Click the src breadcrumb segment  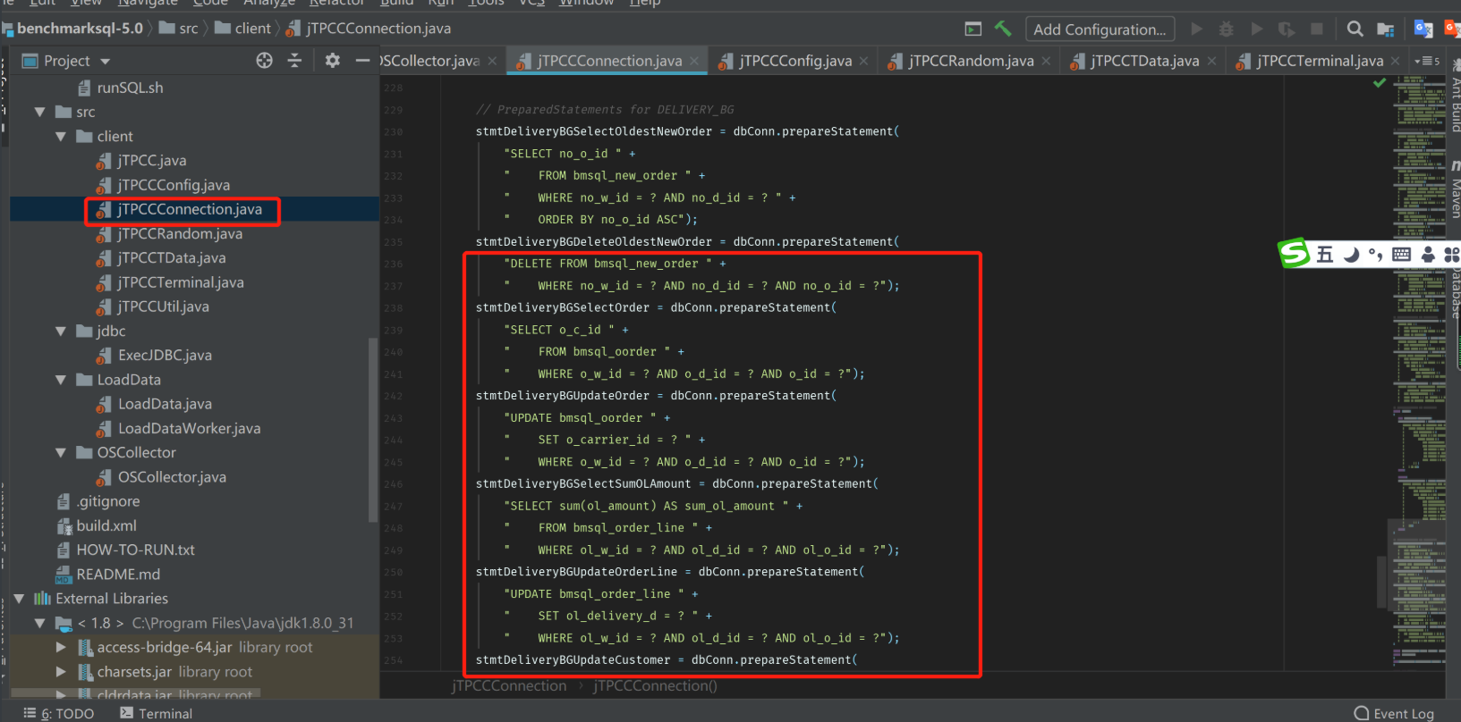[179, 29]
